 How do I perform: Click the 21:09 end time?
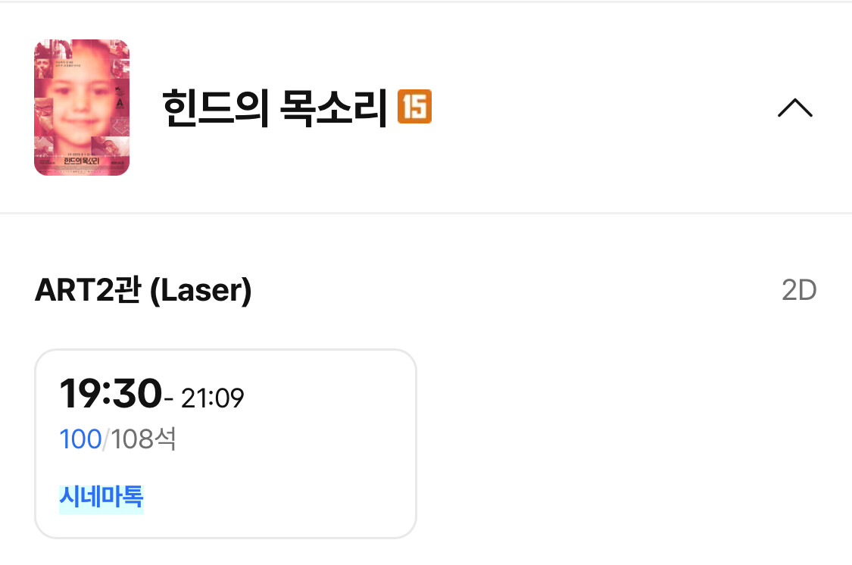tap(212, 398)
